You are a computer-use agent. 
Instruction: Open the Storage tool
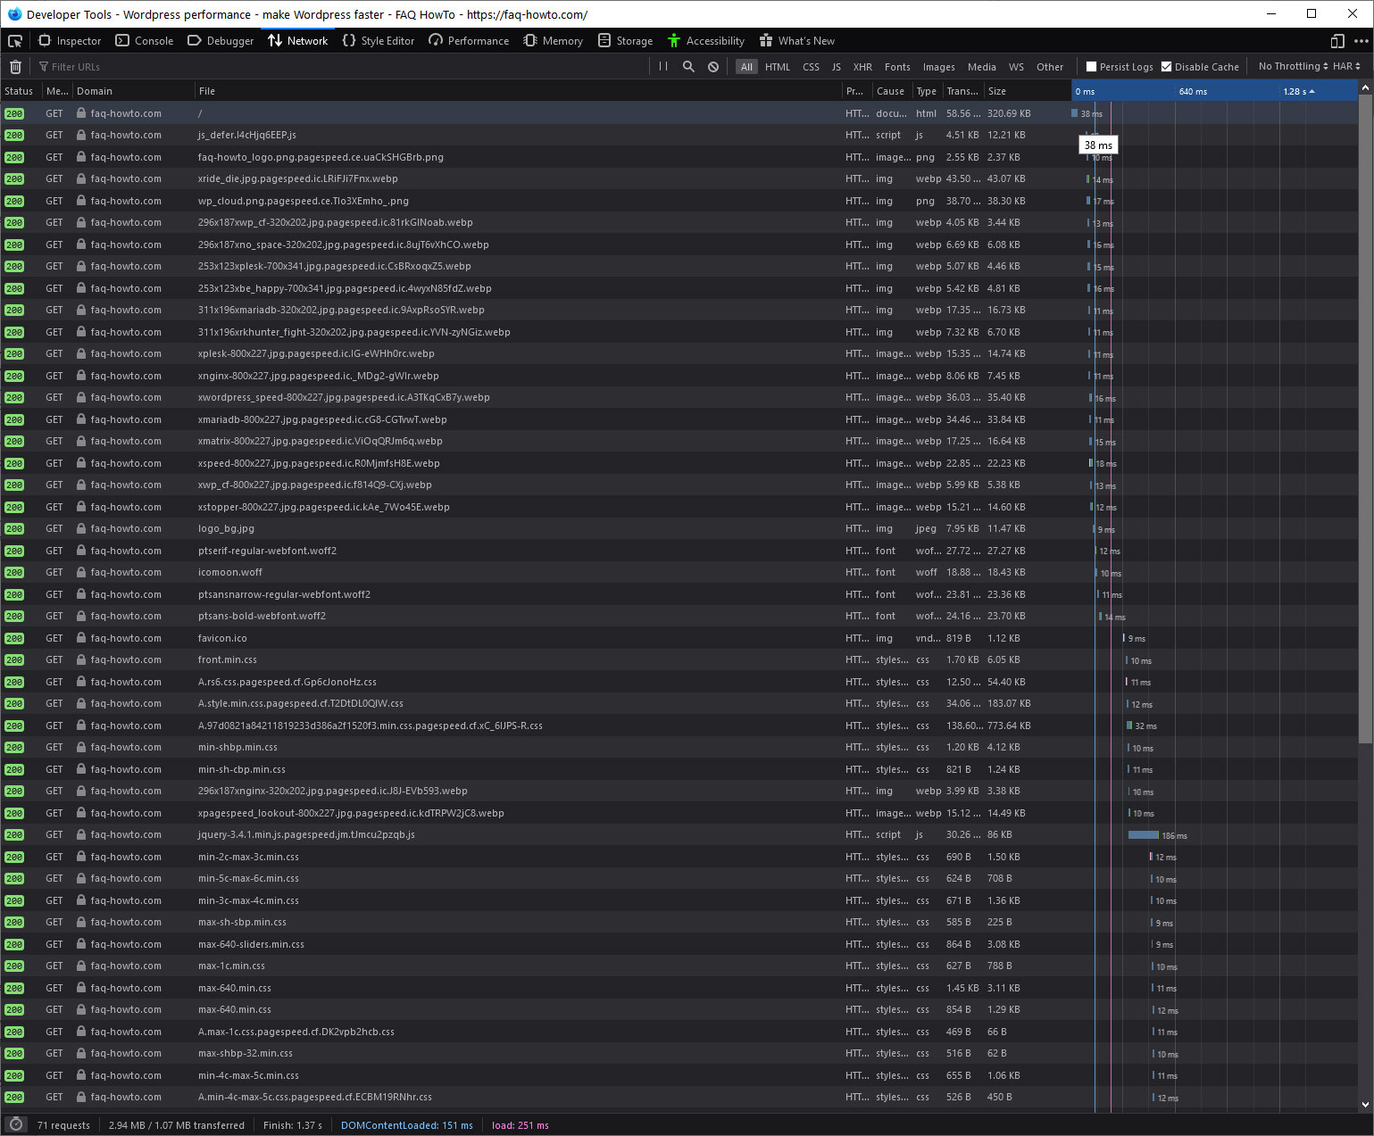click(626, 41)
